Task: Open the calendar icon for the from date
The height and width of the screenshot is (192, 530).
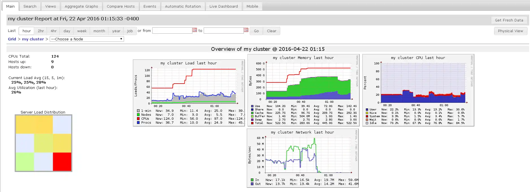Action: coord(194,30)
